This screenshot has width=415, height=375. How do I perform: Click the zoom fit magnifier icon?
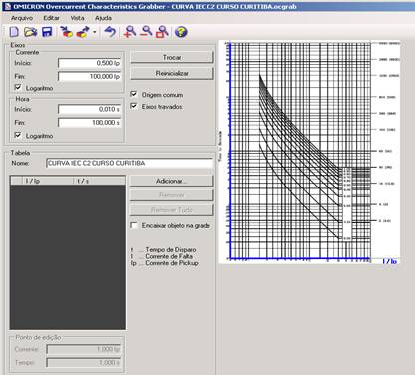(x=162, y=32)
